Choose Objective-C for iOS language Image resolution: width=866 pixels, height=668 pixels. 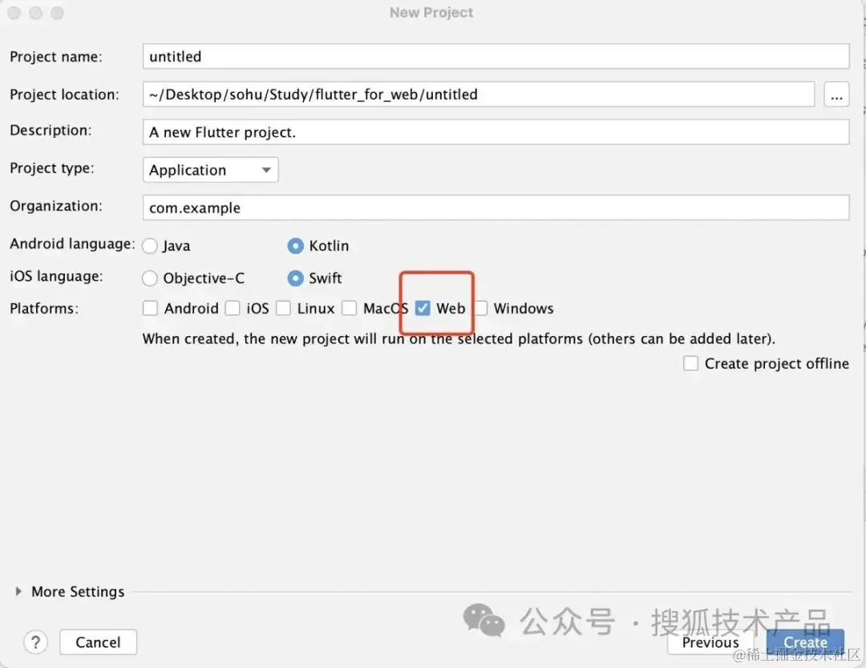point(150,278)
